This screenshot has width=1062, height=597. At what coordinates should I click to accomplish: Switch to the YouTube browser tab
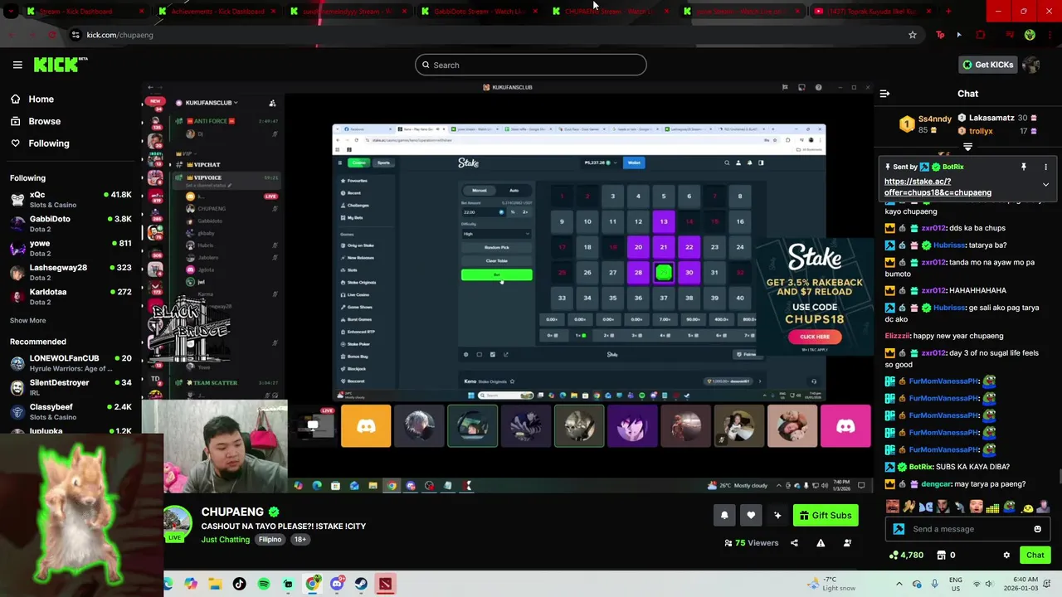(x=873, y=12)
